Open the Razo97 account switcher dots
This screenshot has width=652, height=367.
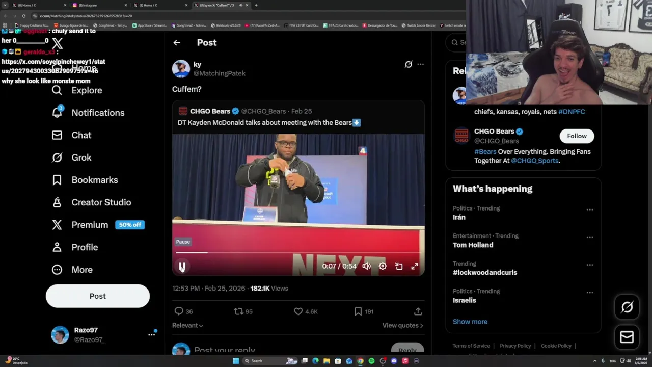point(151,334)
